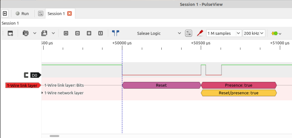Click the new view icon in toolbar
The width and height of the screenshot is (292, 138).
(10, 33)
